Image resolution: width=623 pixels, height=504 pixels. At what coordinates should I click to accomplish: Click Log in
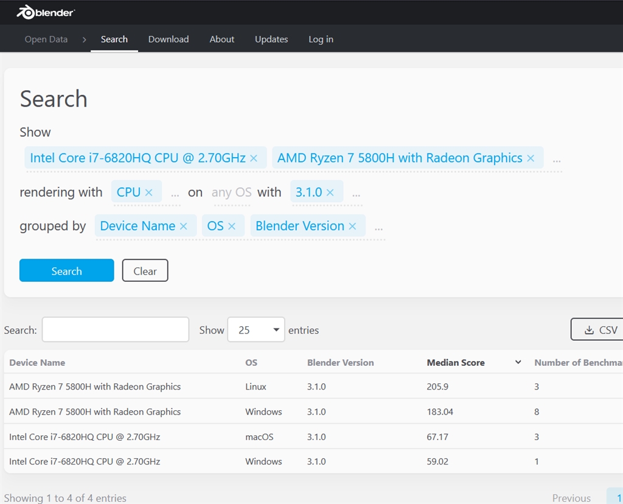pyautogui.click(x=321, y=40)
